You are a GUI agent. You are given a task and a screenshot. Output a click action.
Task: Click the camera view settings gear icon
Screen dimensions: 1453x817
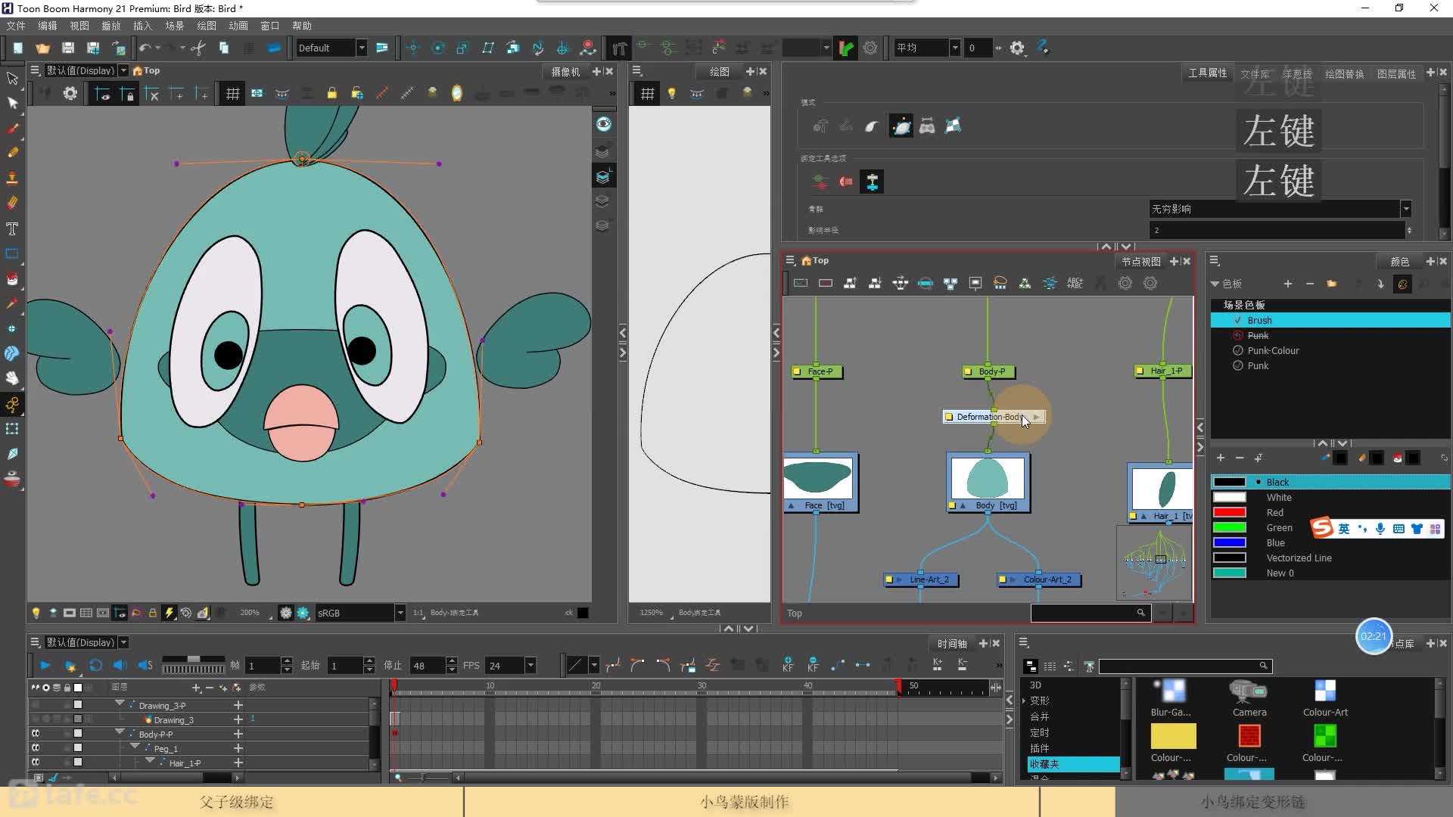70,93
